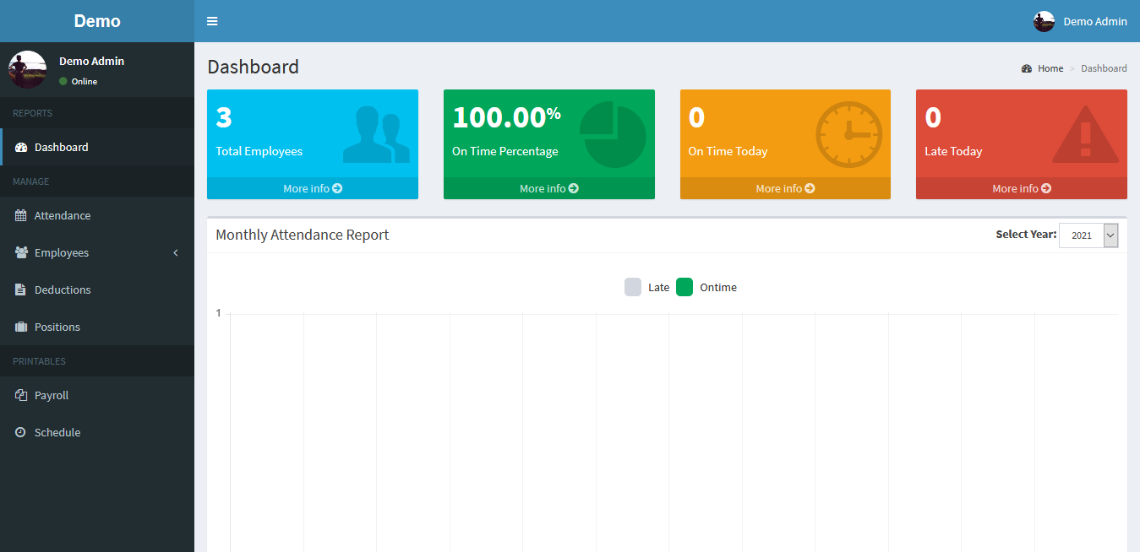Click the top-right Demo Admin avatar
The width and height of the screenshot is (1140, 552).
coord(1044,21)
